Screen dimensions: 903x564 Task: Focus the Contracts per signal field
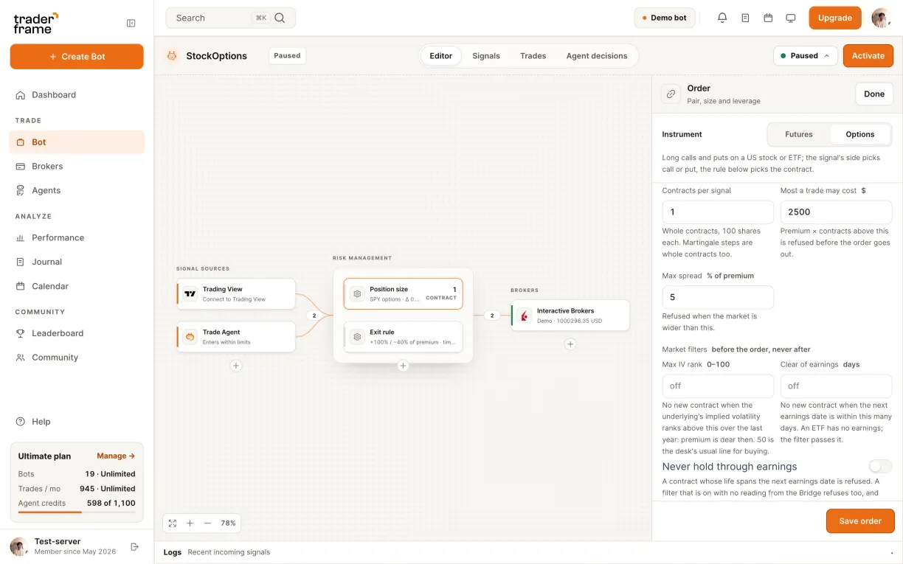[718, 212]
